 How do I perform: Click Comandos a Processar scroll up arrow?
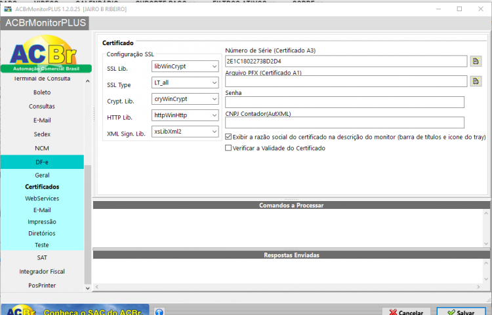[x=486, y=213]
